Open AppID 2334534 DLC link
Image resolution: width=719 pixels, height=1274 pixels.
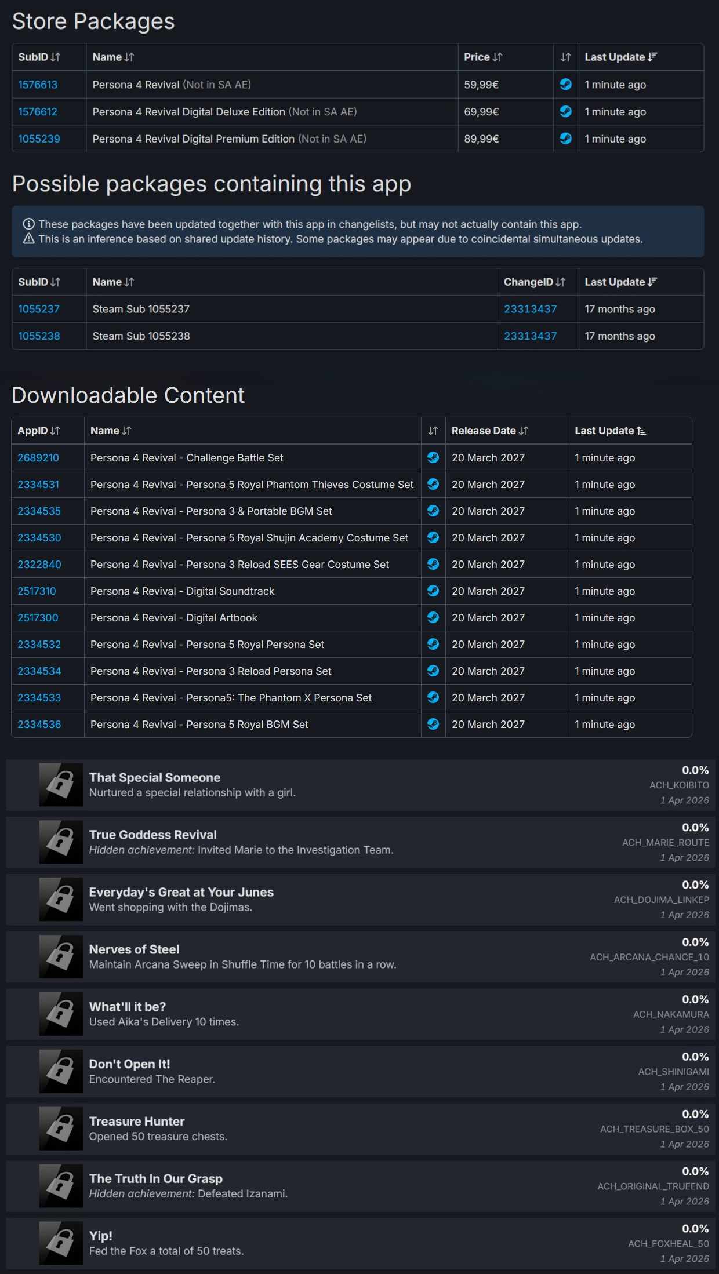[39, 671]
